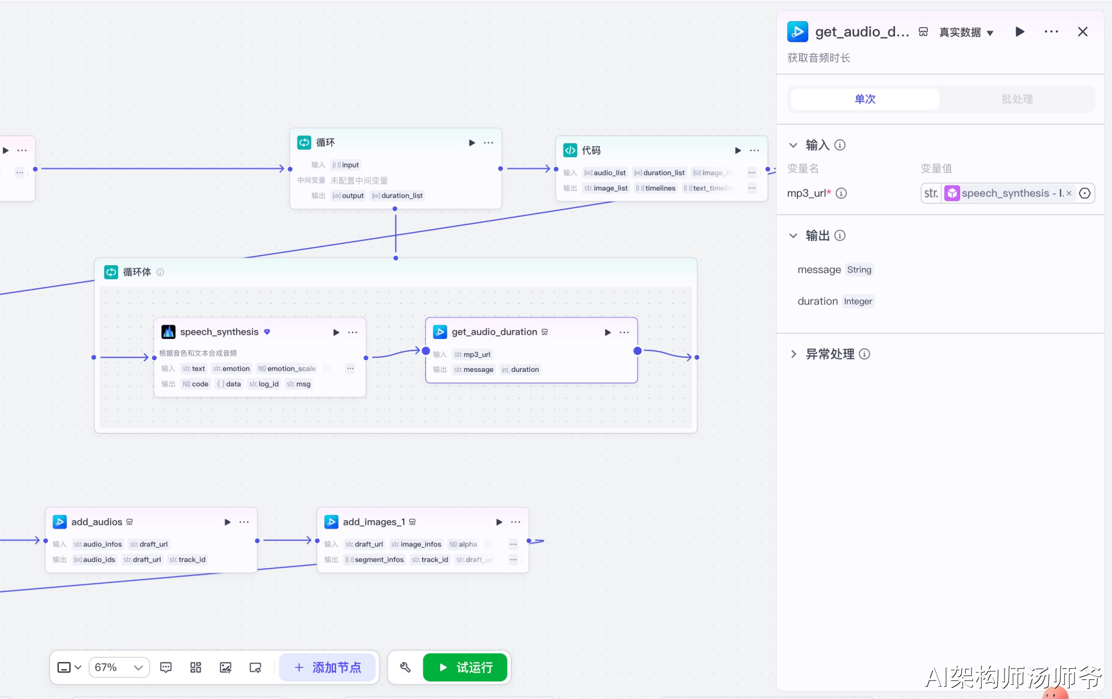Click the image export icon in toolbar
Image resolution: width=1112 pixels, height=699 pixels.
tap(225, 668)
